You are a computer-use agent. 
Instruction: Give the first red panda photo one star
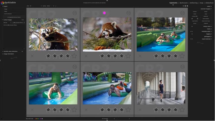coord(48,56)
